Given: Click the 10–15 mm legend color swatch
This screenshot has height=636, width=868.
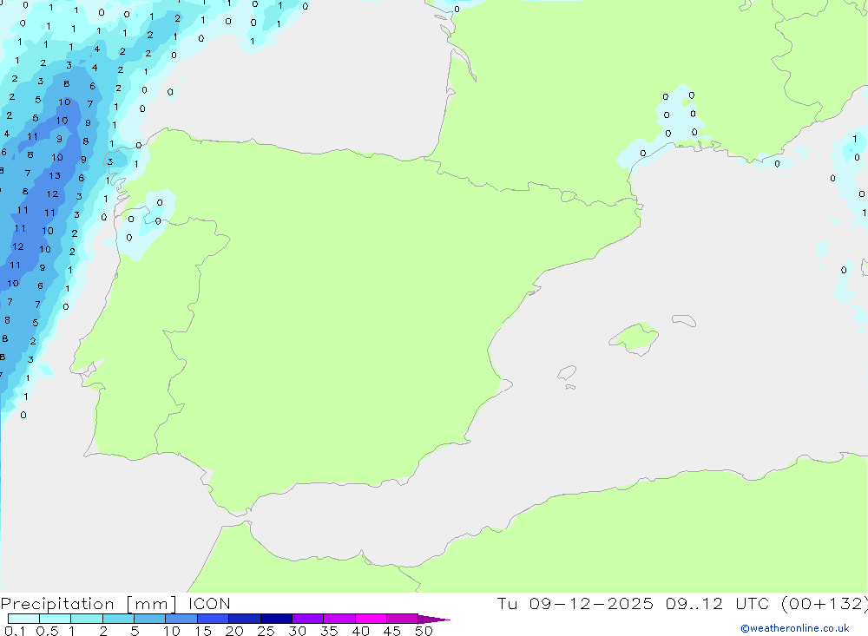Looking at the screenshot, I should click(181, 619).
